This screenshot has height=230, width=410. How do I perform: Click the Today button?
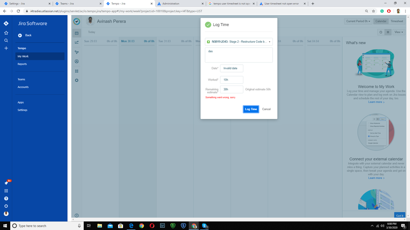coord(92,32)
